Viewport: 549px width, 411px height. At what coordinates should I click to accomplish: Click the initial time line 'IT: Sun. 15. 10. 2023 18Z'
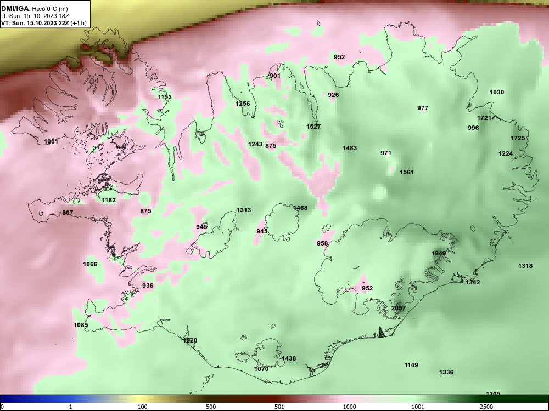35,16
